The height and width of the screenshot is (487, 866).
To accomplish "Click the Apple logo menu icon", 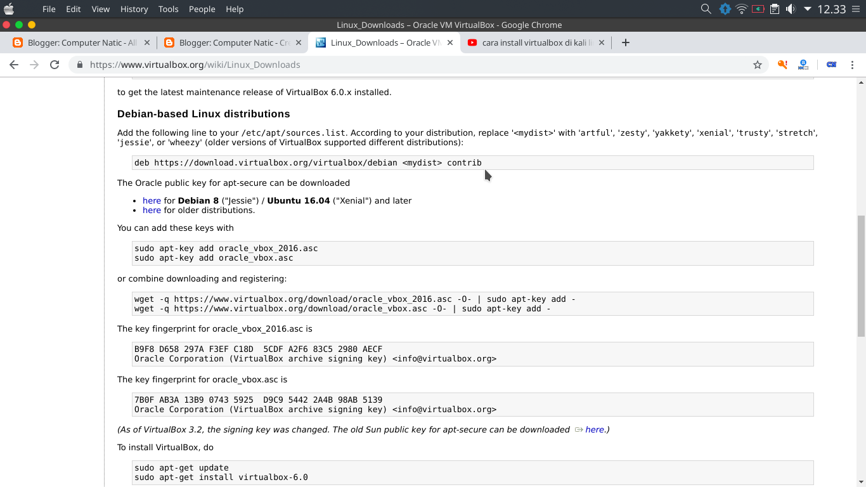I will pyautogui.click(x=9, y=9).
